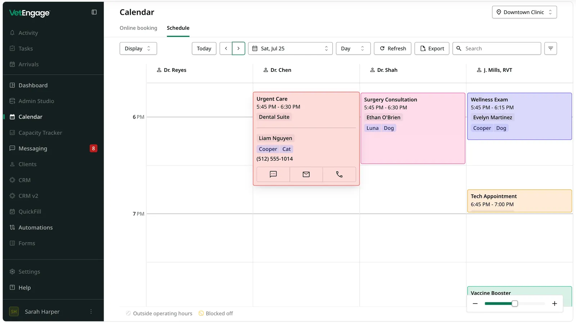Click the Export button
Viewport: 576px width, 324px height.
(x=432, y=48)
